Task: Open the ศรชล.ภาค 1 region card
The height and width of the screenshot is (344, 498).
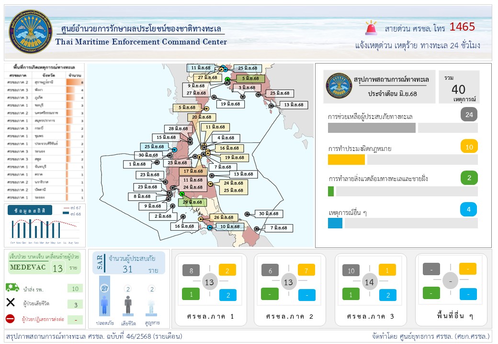Action: (211, 289)
